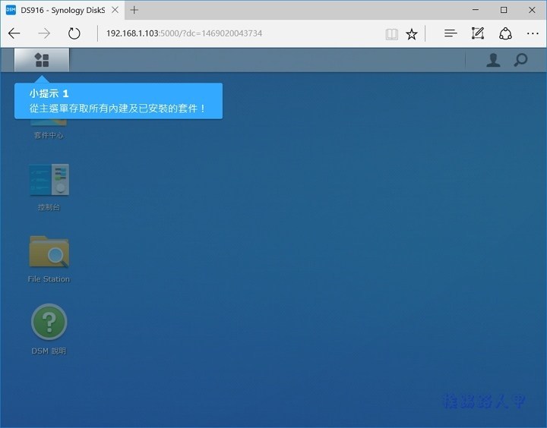Open a new browser tab with plus
This screenshot has width=547, height=428.
point(134,10)
